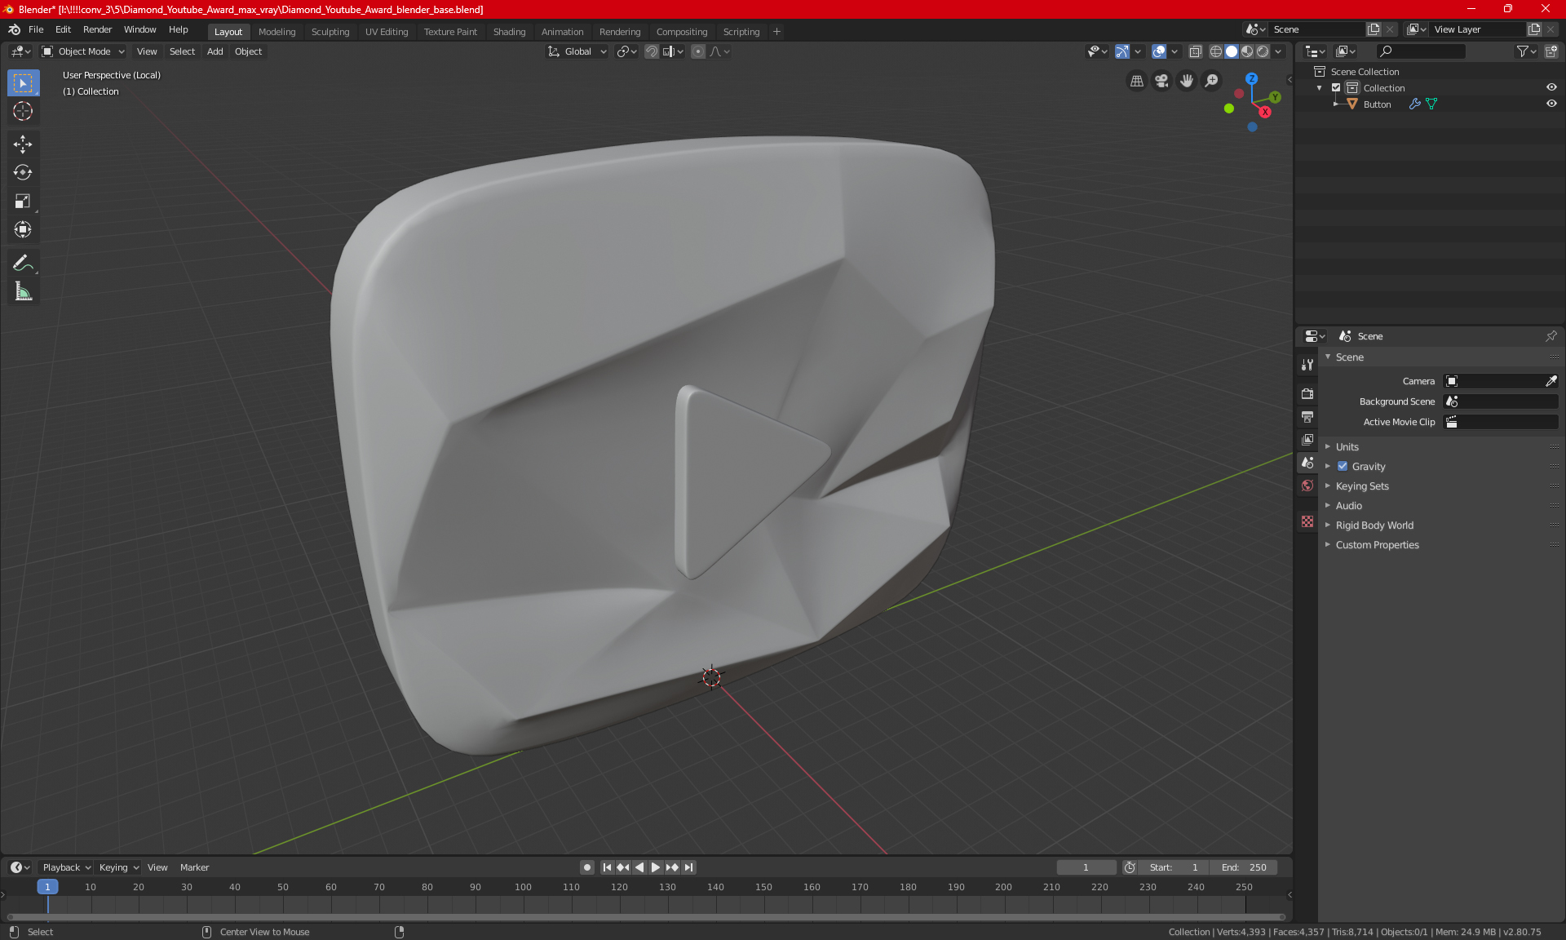
Task: Jump to the timeline end frame
Action: click(x=688, y=867)
